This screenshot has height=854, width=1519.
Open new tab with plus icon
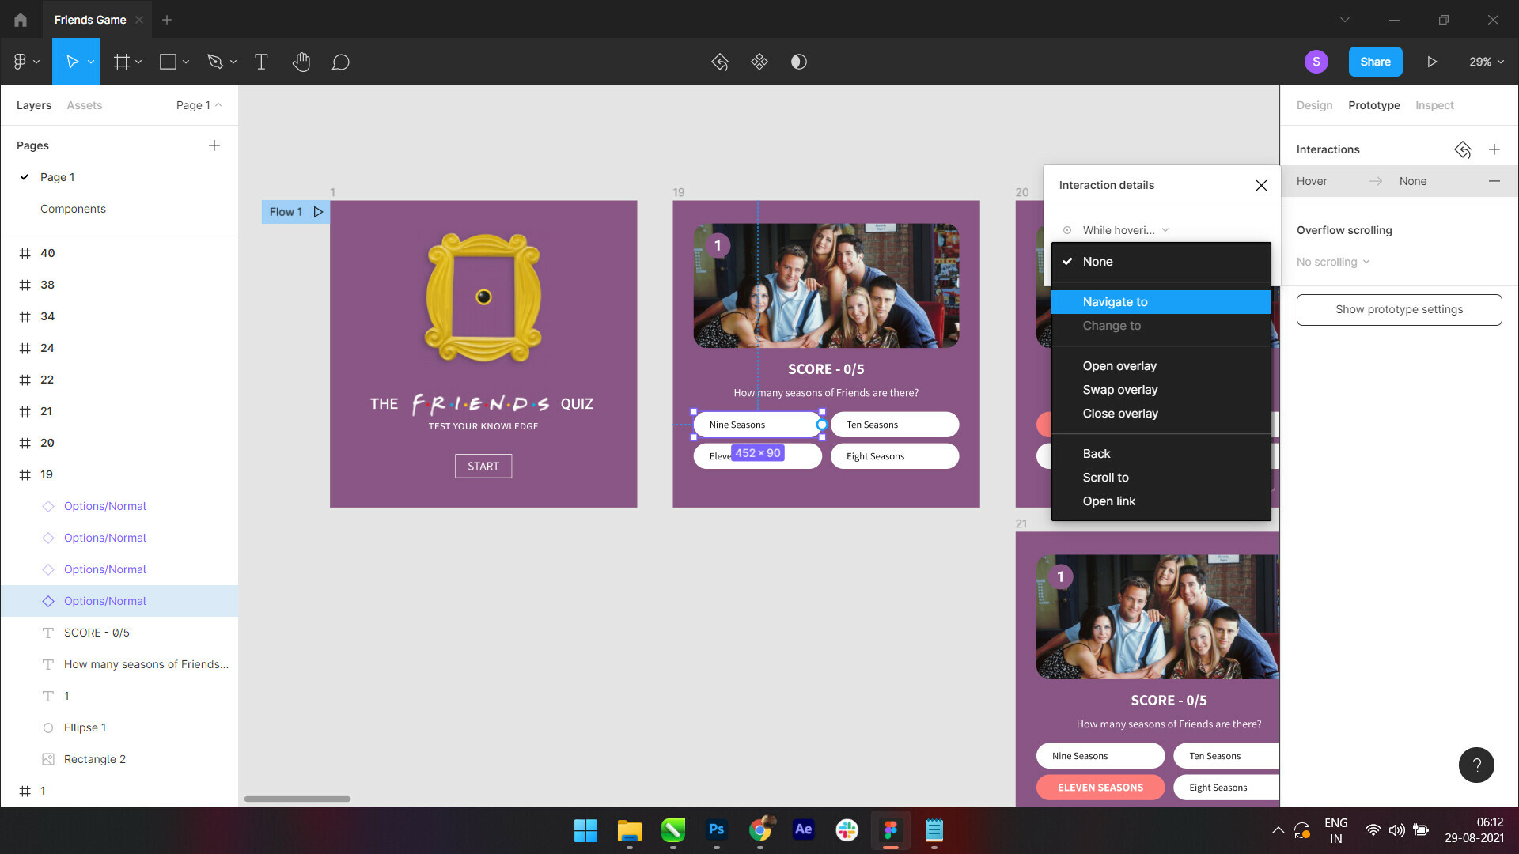coord(167,20)
